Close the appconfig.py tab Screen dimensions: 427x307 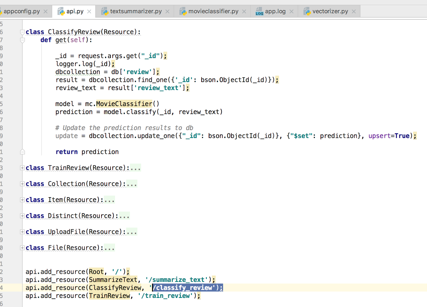click(x=46, y=11)
